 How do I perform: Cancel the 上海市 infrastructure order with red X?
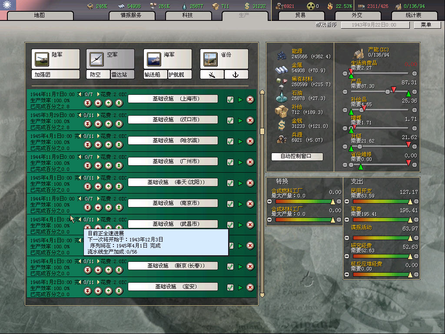coord(250,100)
